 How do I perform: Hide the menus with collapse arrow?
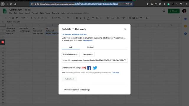click(179, 18)
